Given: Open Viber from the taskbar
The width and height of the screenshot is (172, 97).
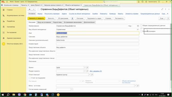Looking at the screenshot, I should click(19, 95).
